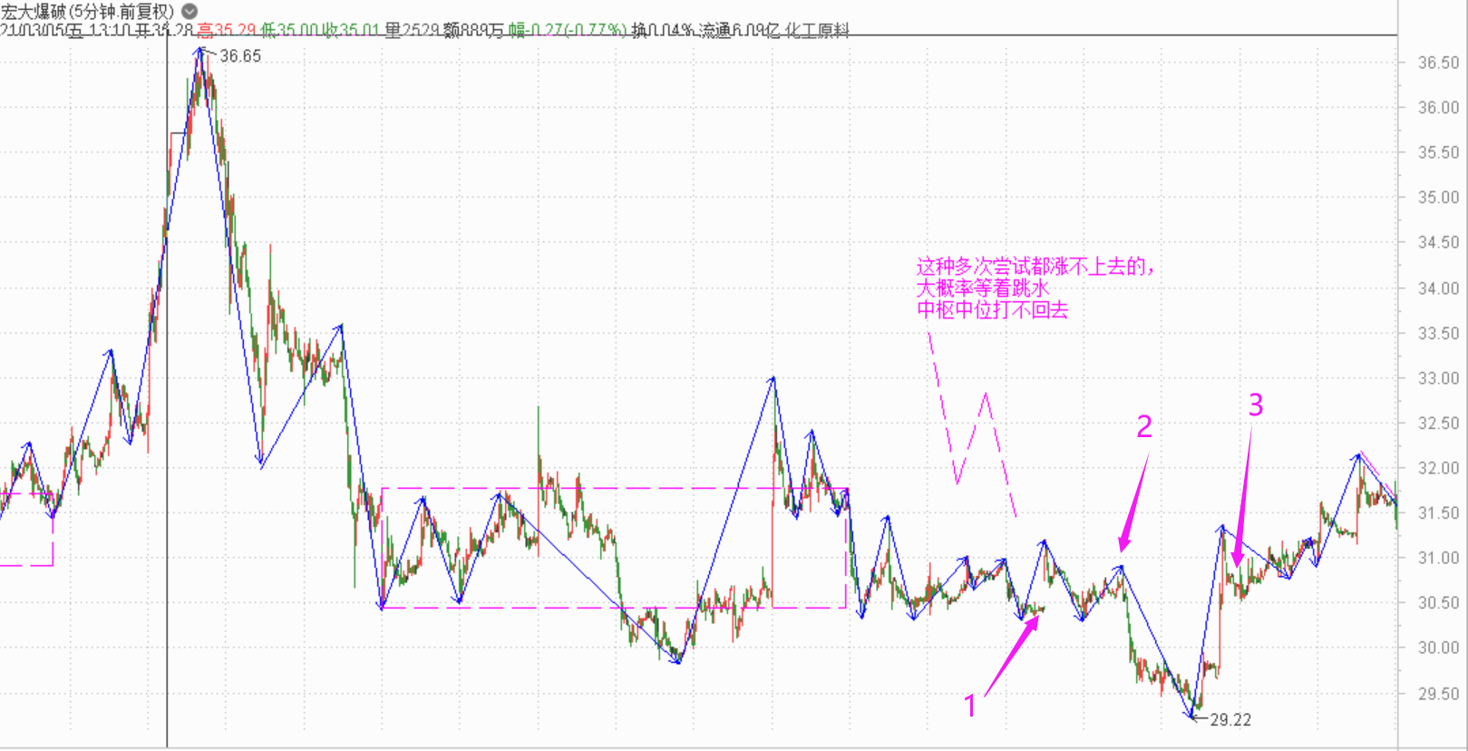Click the 29.22 lowest price label
The image size is (1468, 751).
(x=1230, y=719)
